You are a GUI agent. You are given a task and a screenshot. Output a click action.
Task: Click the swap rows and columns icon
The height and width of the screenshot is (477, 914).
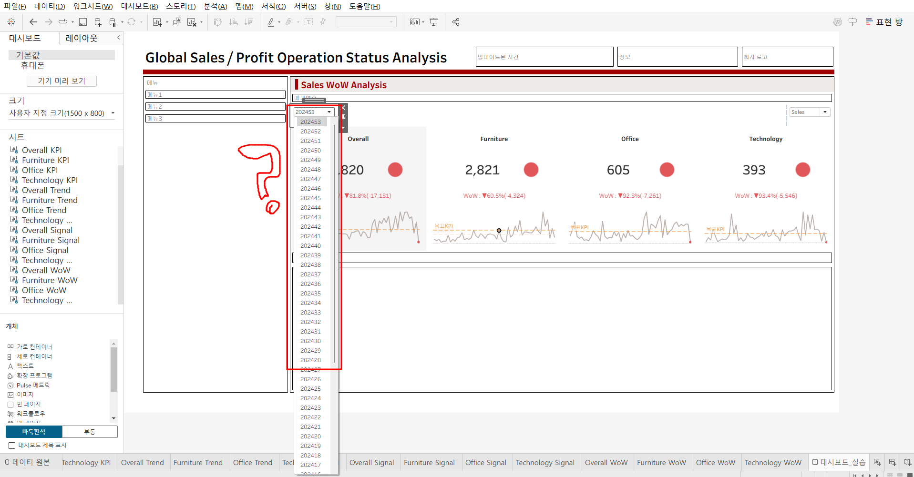pos(218,22)
